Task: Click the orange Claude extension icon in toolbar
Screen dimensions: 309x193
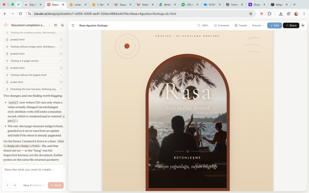Action: point(262,14)
